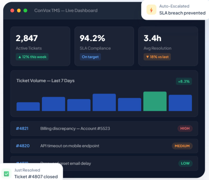
Task: Click the LOW priority tag
Action: click(x=185, y=163)
